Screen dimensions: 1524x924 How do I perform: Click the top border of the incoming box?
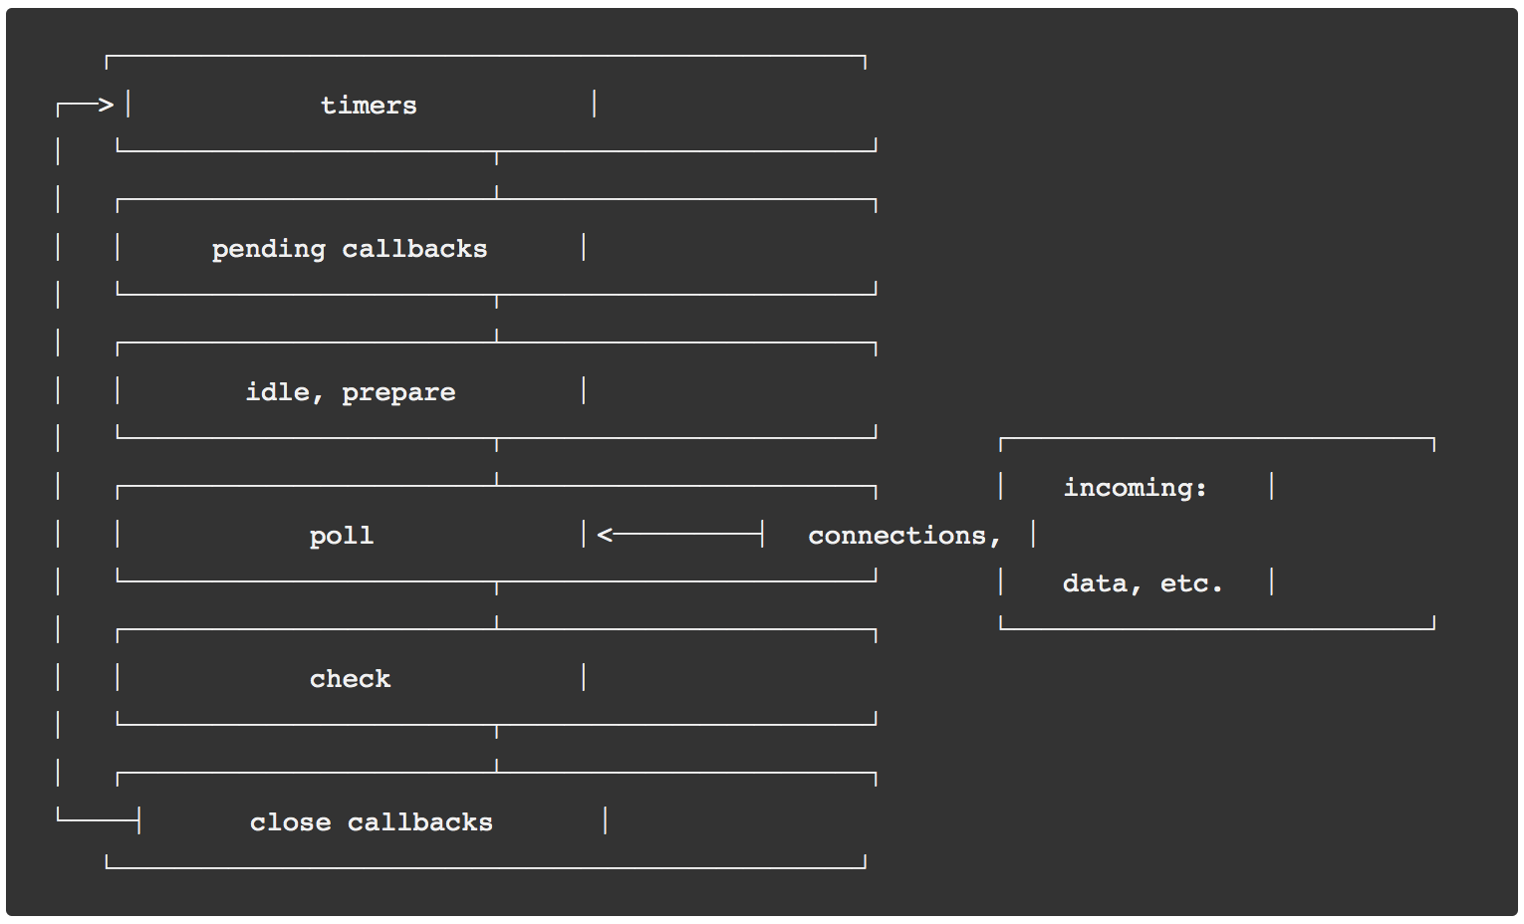[x=1216, y=438]
